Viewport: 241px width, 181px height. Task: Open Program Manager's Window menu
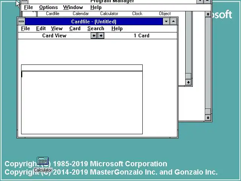pos(73,8)
